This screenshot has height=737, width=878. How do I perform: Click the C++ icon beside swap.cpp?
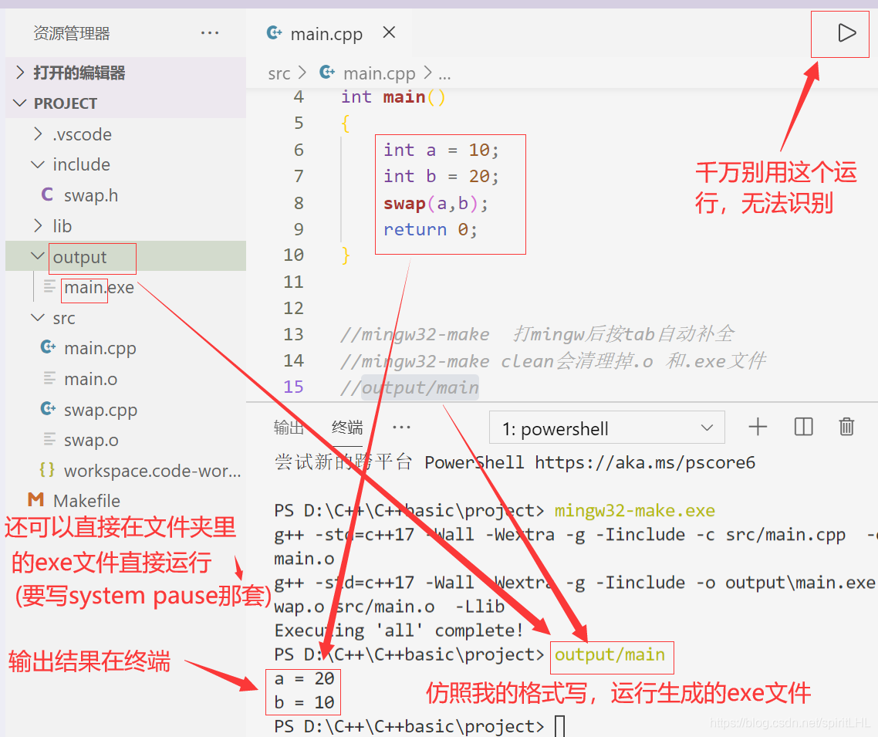coord(48,409)
